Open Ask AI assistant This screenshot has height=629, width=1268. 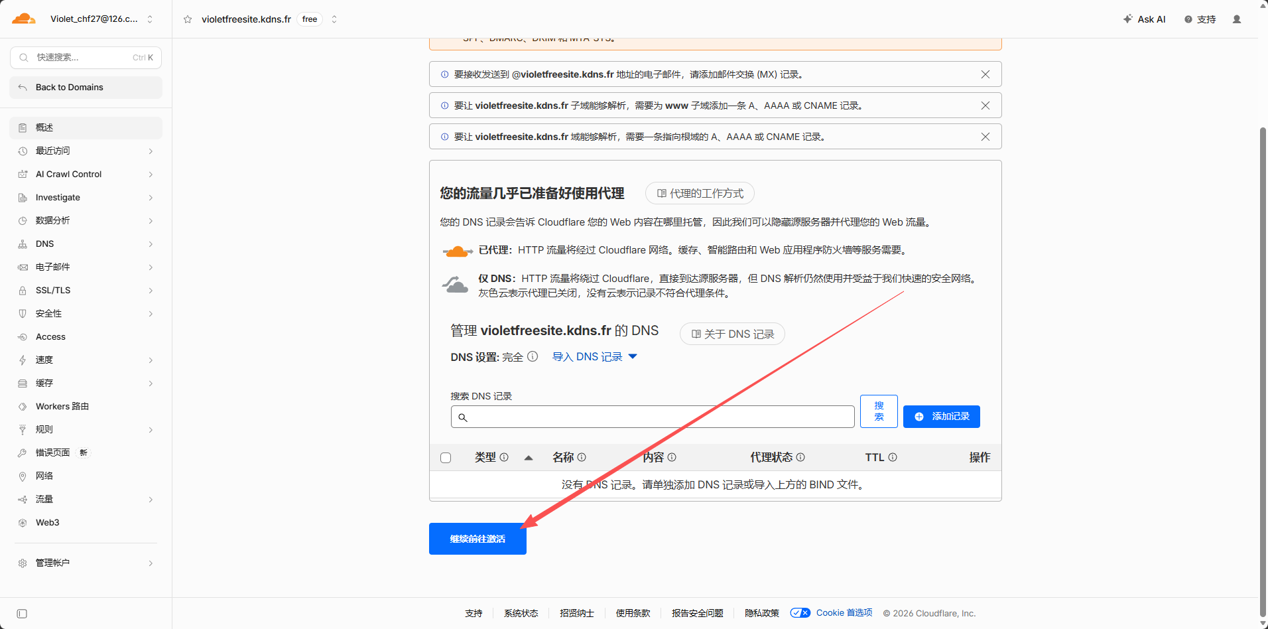pyautogui.click(x=1144, y=19)
